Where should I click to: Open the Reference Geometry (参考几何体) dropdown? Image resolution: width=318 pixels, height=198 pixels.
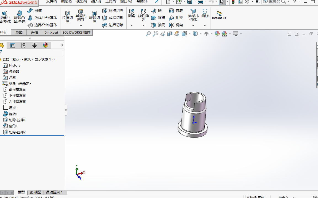point(193,26)
